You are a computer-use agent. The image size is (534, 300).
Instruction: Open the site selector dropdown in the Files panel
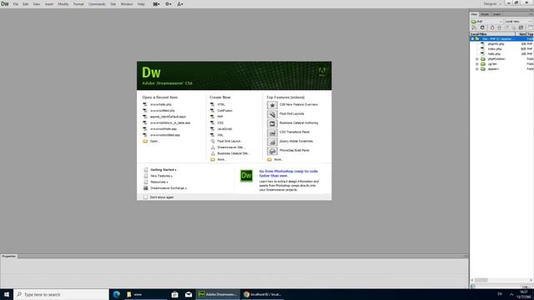coord(486,22)
